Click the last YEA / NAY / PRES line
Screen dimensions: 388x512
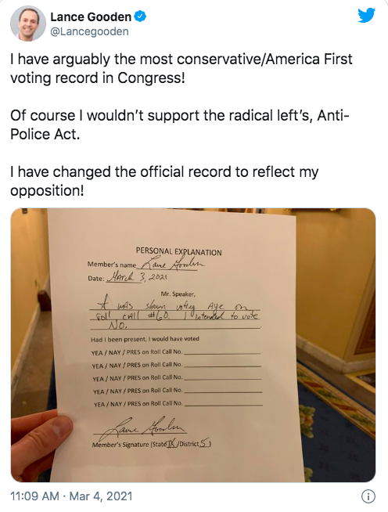click(178, 404)
